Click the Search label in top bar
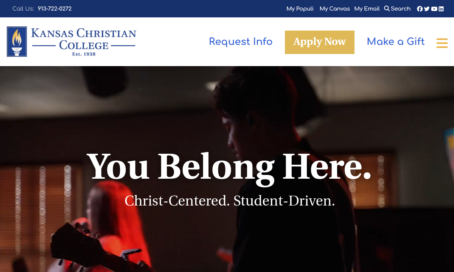 401,9
